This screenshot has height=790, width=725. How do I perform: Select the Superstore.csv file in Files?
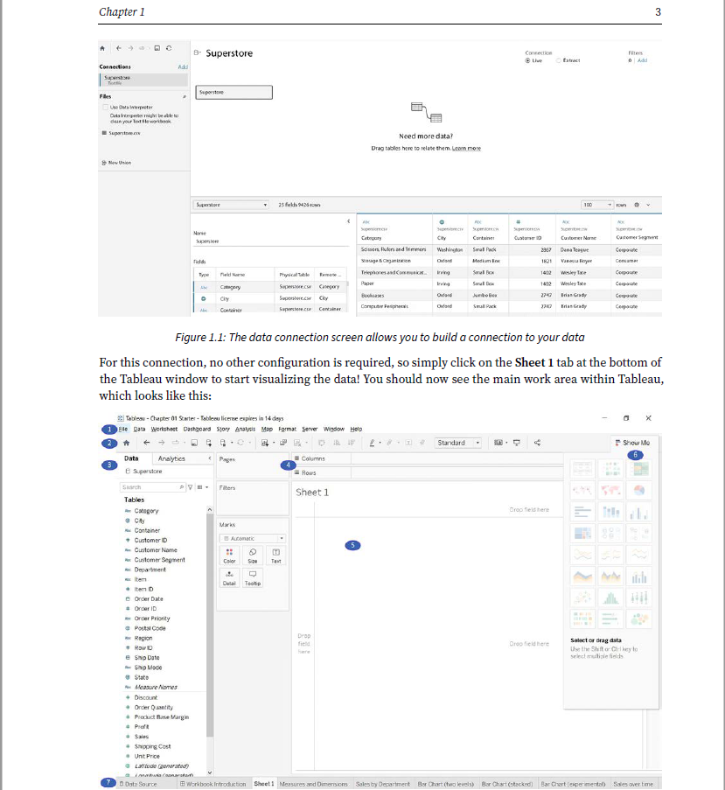[122, 133]
